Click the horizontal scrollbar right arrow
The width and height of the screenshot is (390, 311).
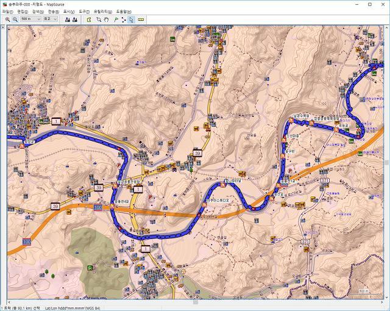coord(382,302)
